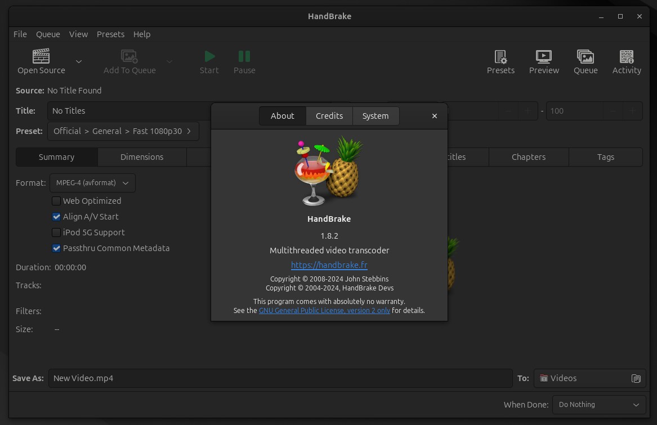Click the browse folder icon beside Videos
This screenshot has width=657, height=425.
[636, 378]
